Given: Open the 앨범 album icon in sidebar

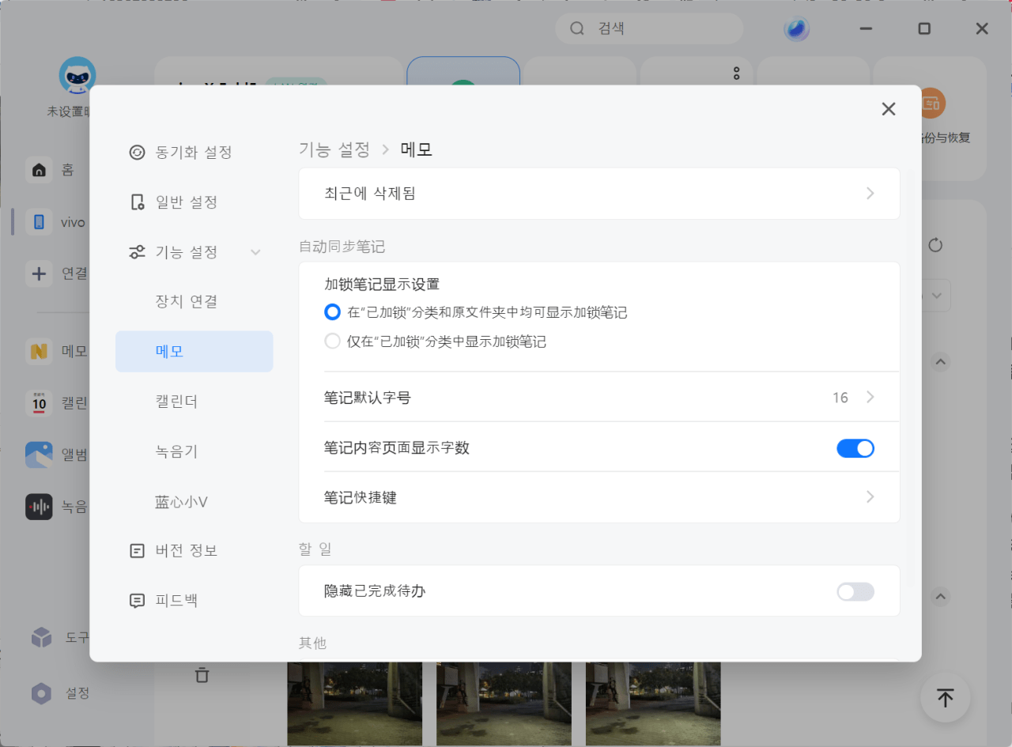Looking at the screenshot, I should [39, 455].
